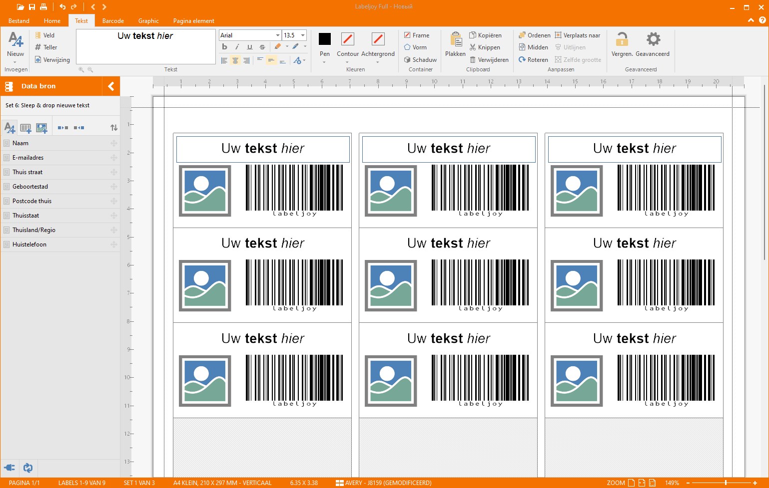Redo the last action

click(74, 7)
